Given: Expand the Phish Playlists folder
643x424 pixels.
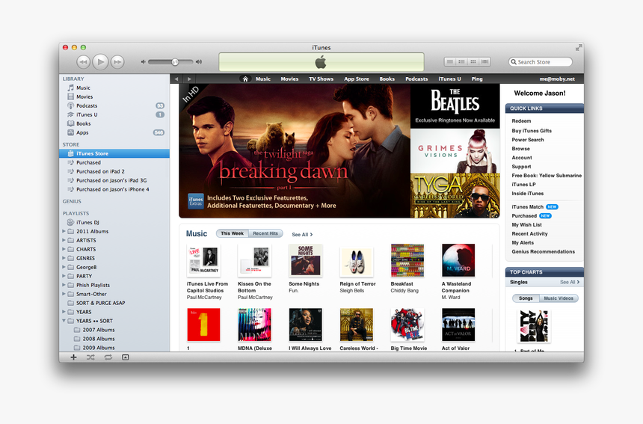Looking at the screenshot, I should coord(64,285).
